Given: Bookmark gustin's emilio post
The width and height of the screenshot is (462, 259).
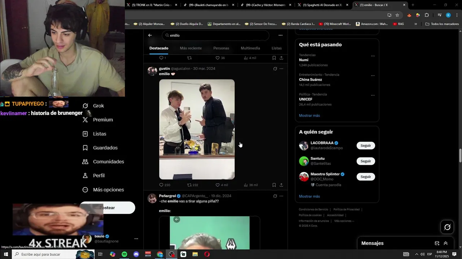Looking at the screenshot, I should [x=274, y=185].
